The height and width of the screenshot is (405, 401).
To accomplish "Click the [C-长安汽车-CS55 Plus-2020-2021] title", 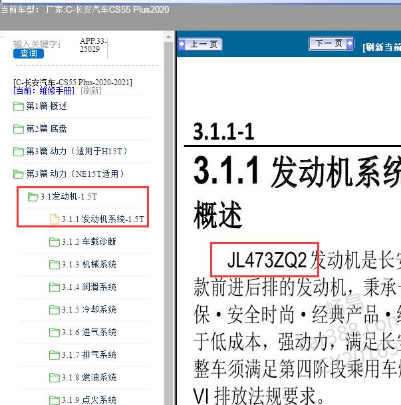I will [72, 82].
